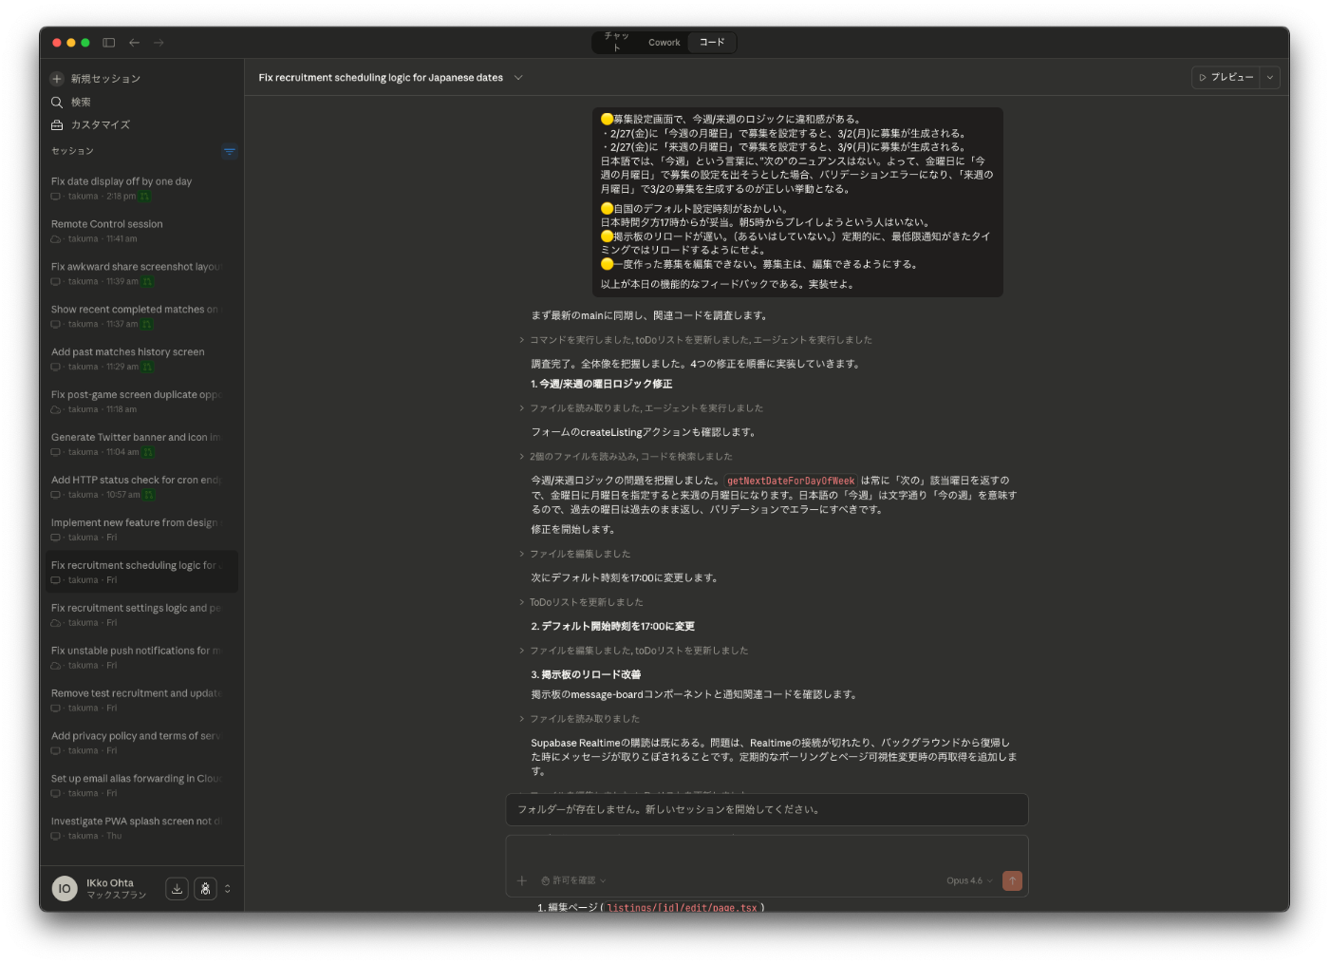This screenshot has width=1329, height=964.
Task: Open Fix post-game screen duplicate session
Action: coord(140,402)
